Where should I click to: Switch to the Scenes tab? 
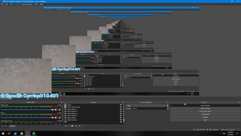[x=12, y=126]
